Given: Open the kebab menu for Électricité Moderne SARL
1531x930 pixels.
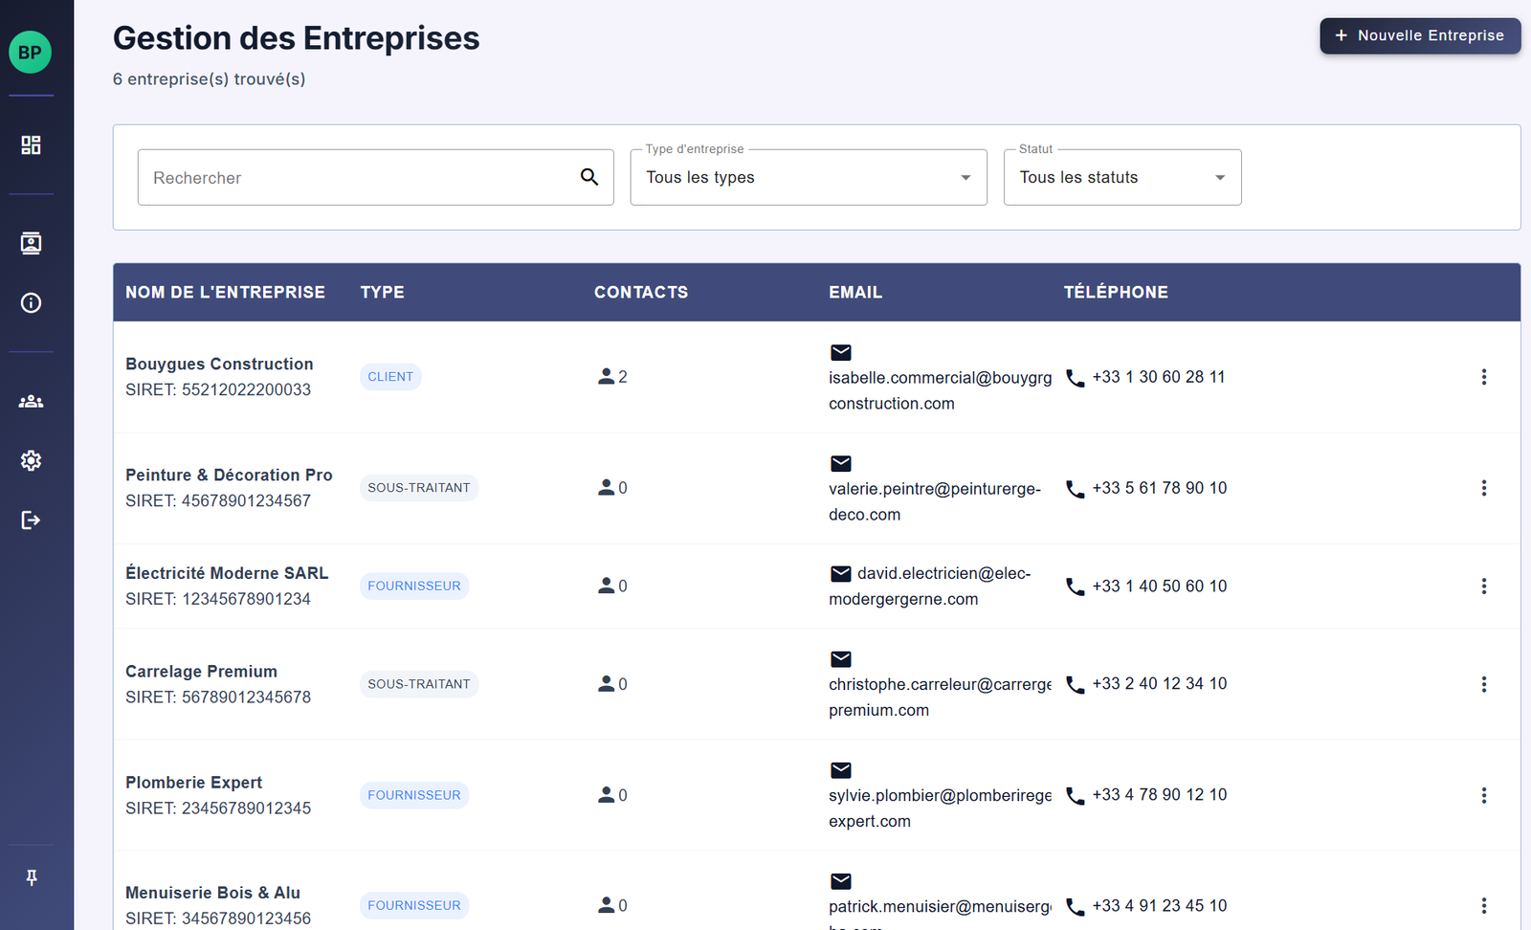Looking at the screenshot, I should [1484, 586].
